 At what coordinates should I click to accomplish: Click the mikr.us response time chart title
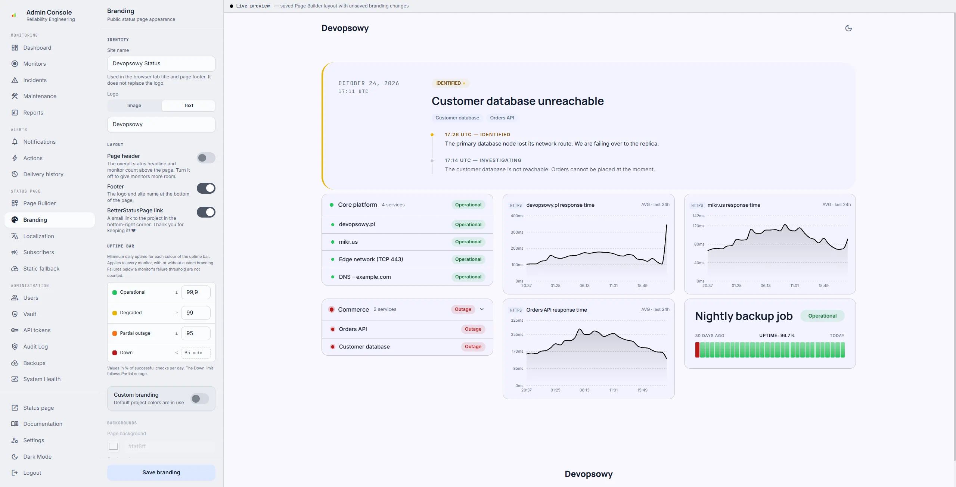[x=734, y=205]
